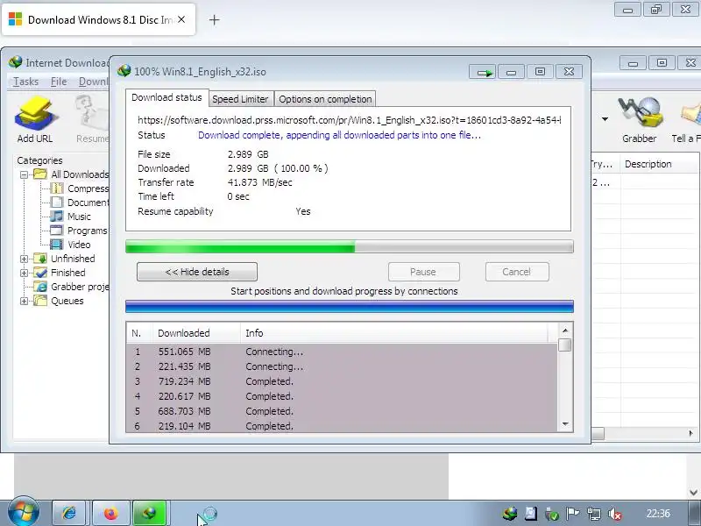This screenshot has height=526, width=701.
Task: Click the Cancel button
Action: coord(517,272)
